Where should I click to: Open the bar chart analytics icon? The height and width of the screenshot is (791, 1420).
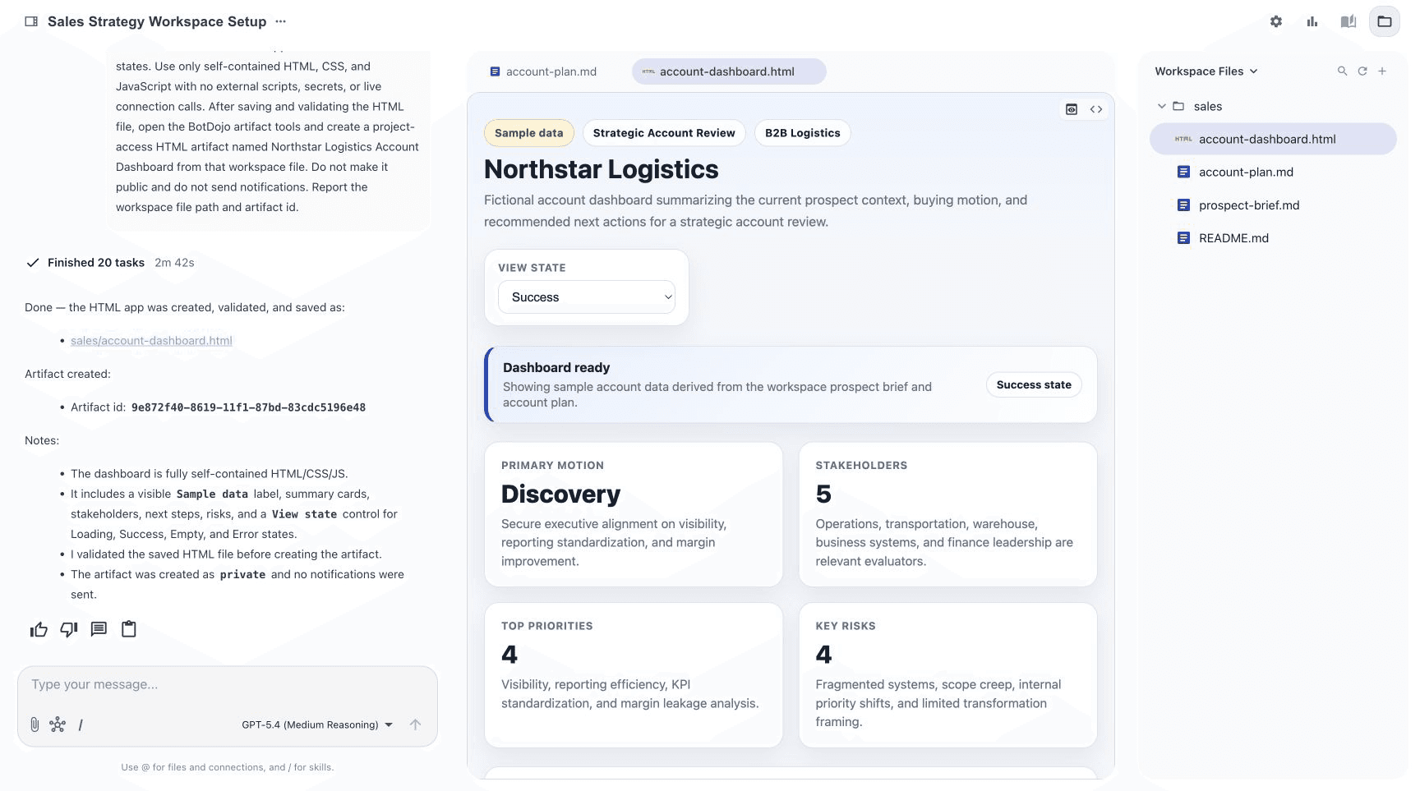pyautogui.click(x=1312, y=21)
